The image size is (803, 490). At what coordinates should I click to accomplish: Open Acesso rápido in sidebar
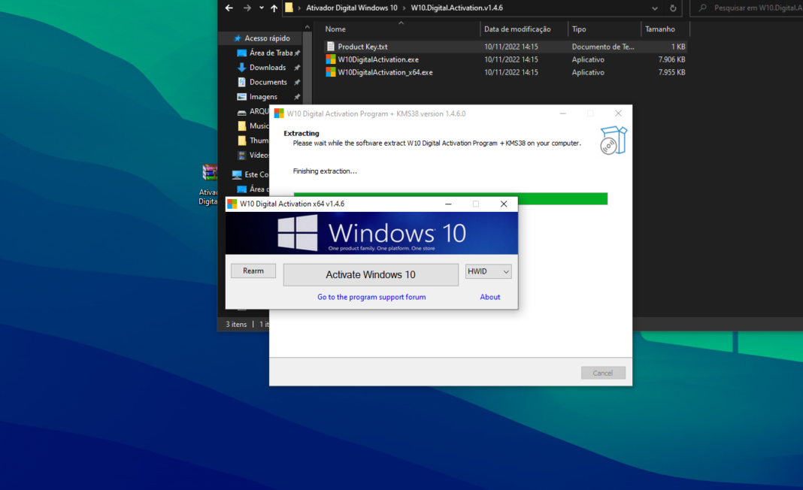267,38
